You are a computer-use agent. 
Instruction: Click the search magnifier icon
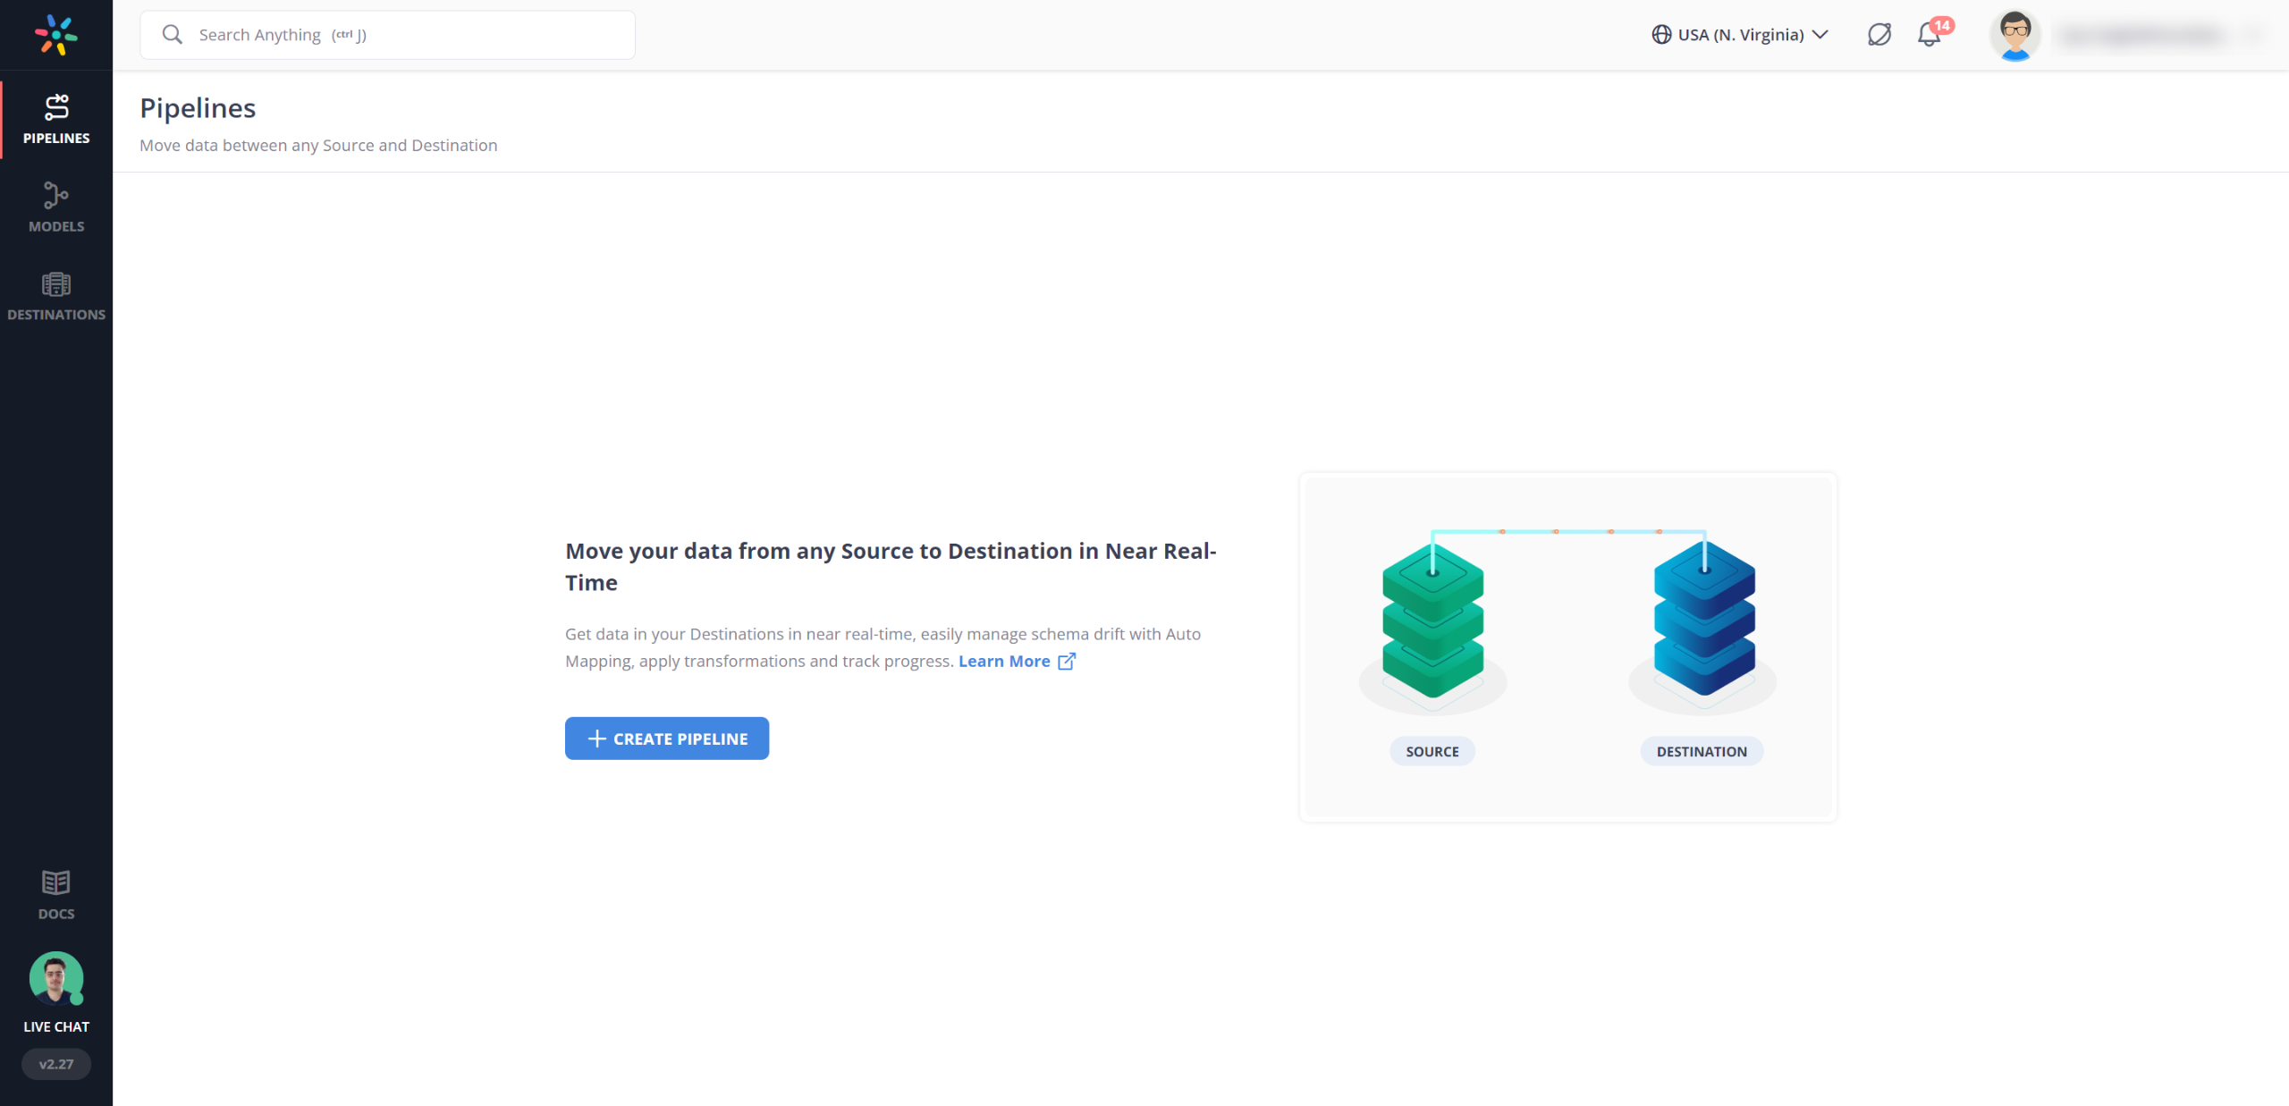pos(172,35)
